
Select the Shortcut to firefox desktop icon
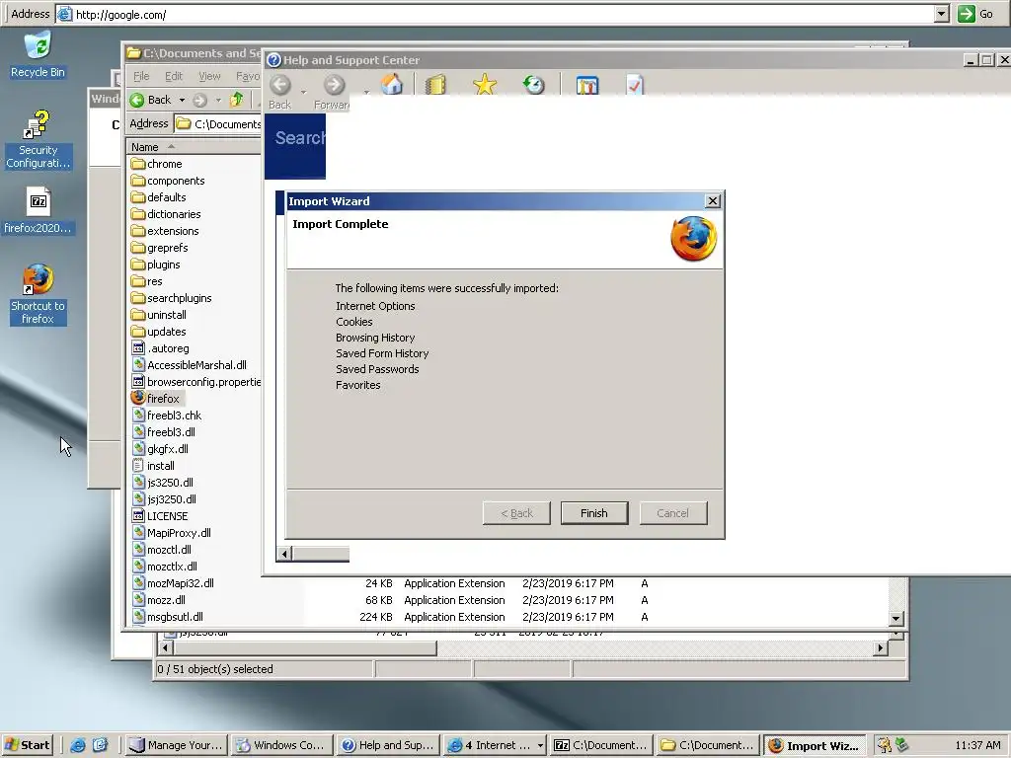(x=39, y=294)
